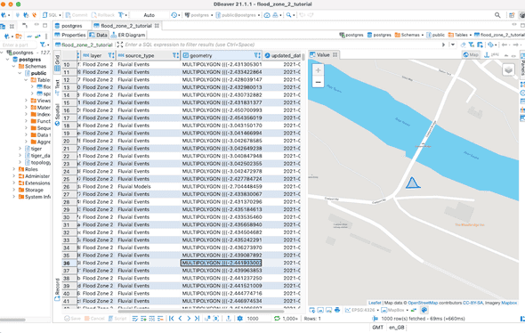Switch to Grid view side tab

(x=57, y=63)
